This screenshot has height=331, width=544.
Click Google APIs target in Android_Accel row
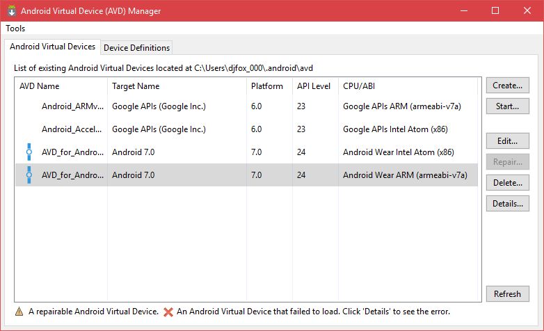click(x=159, y=129)
